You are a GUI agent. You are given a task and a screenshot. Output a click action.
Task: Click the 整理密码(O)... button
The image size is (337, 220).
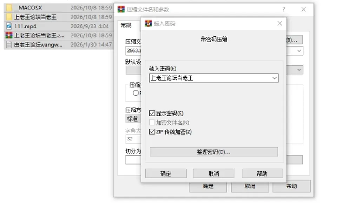pyautogui.click(x=214, y=152)
